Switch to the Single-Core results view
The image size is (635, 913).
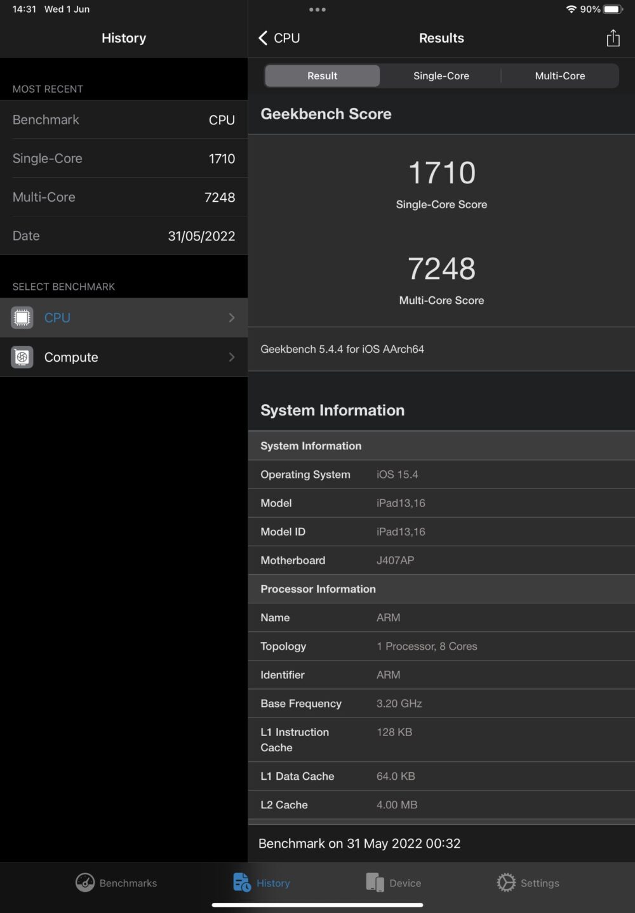pyautogui.click(x=441, y=76)
